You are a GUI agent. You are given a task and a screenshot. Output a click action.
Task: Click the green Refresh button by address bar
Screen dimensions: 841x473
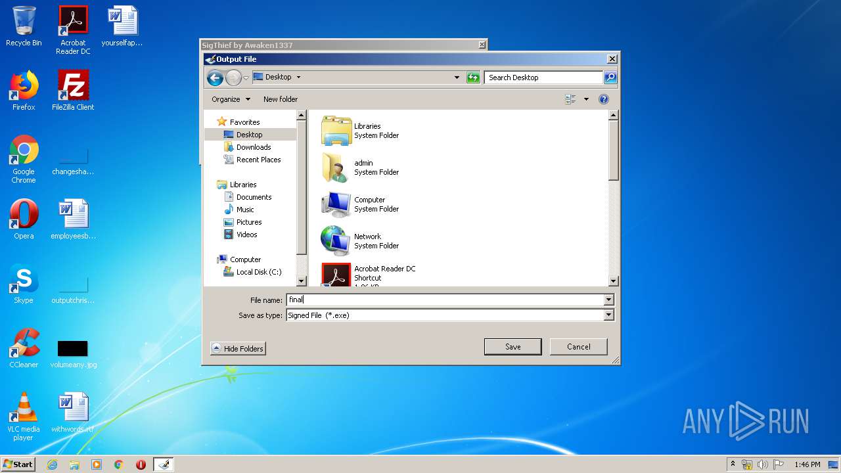473,78
